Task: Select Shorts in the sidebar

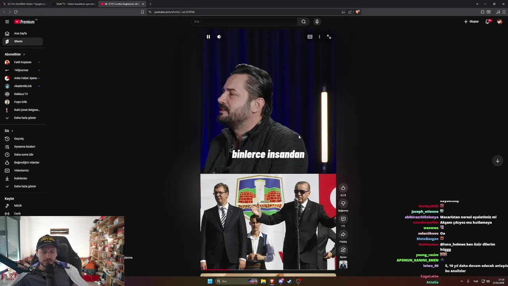Action: pyautogui.click(x=23, y=41)
